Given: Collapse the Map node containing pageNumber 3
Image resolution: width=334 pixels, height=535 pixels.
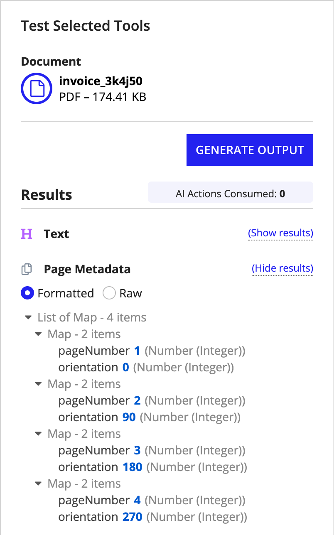Looking at the screenshot, I should click(38, 434).
